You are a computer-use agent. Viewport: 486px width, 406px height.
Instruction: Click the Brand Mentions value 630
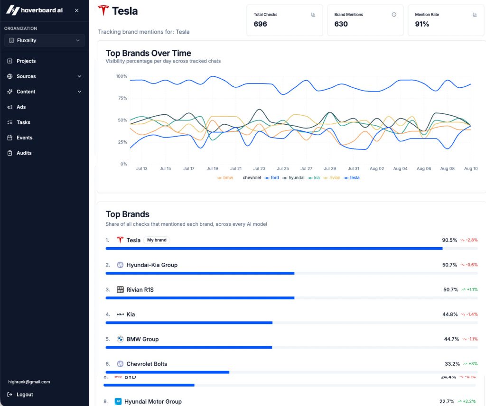(341, 24)
